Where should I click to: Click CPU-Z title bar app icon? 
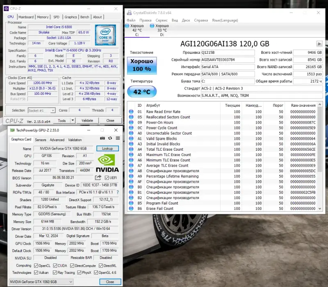[x=6, y=9]
